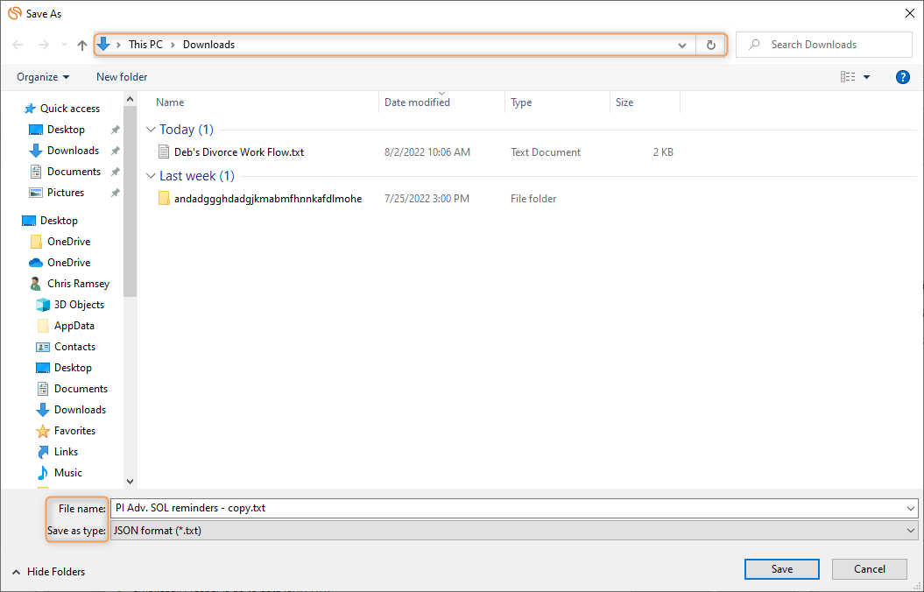
Task: Collapse the Last week group
Action: (x=151, y=175)
